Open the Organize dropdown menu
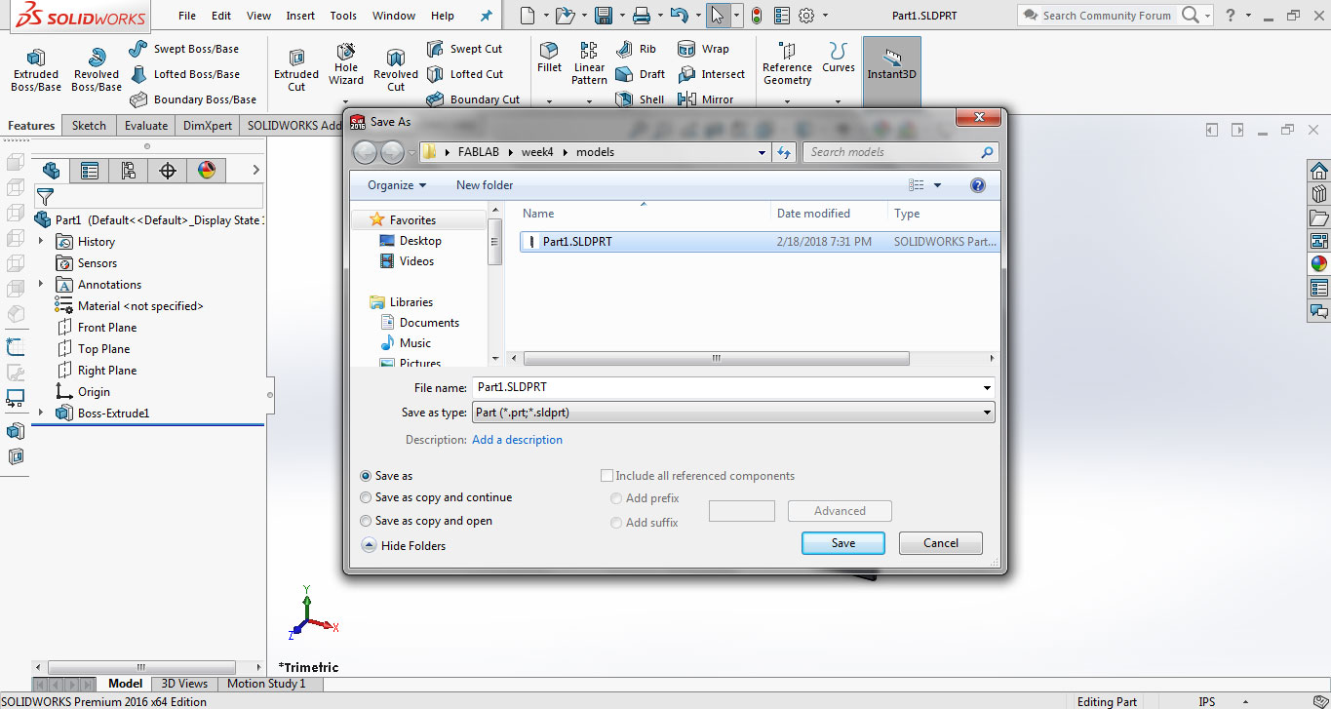Image resolution: width=1331 pixels, height=709 pixels. [397, 185]
